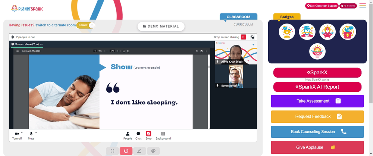Open the top-right hamburger menu

point(363,6)
